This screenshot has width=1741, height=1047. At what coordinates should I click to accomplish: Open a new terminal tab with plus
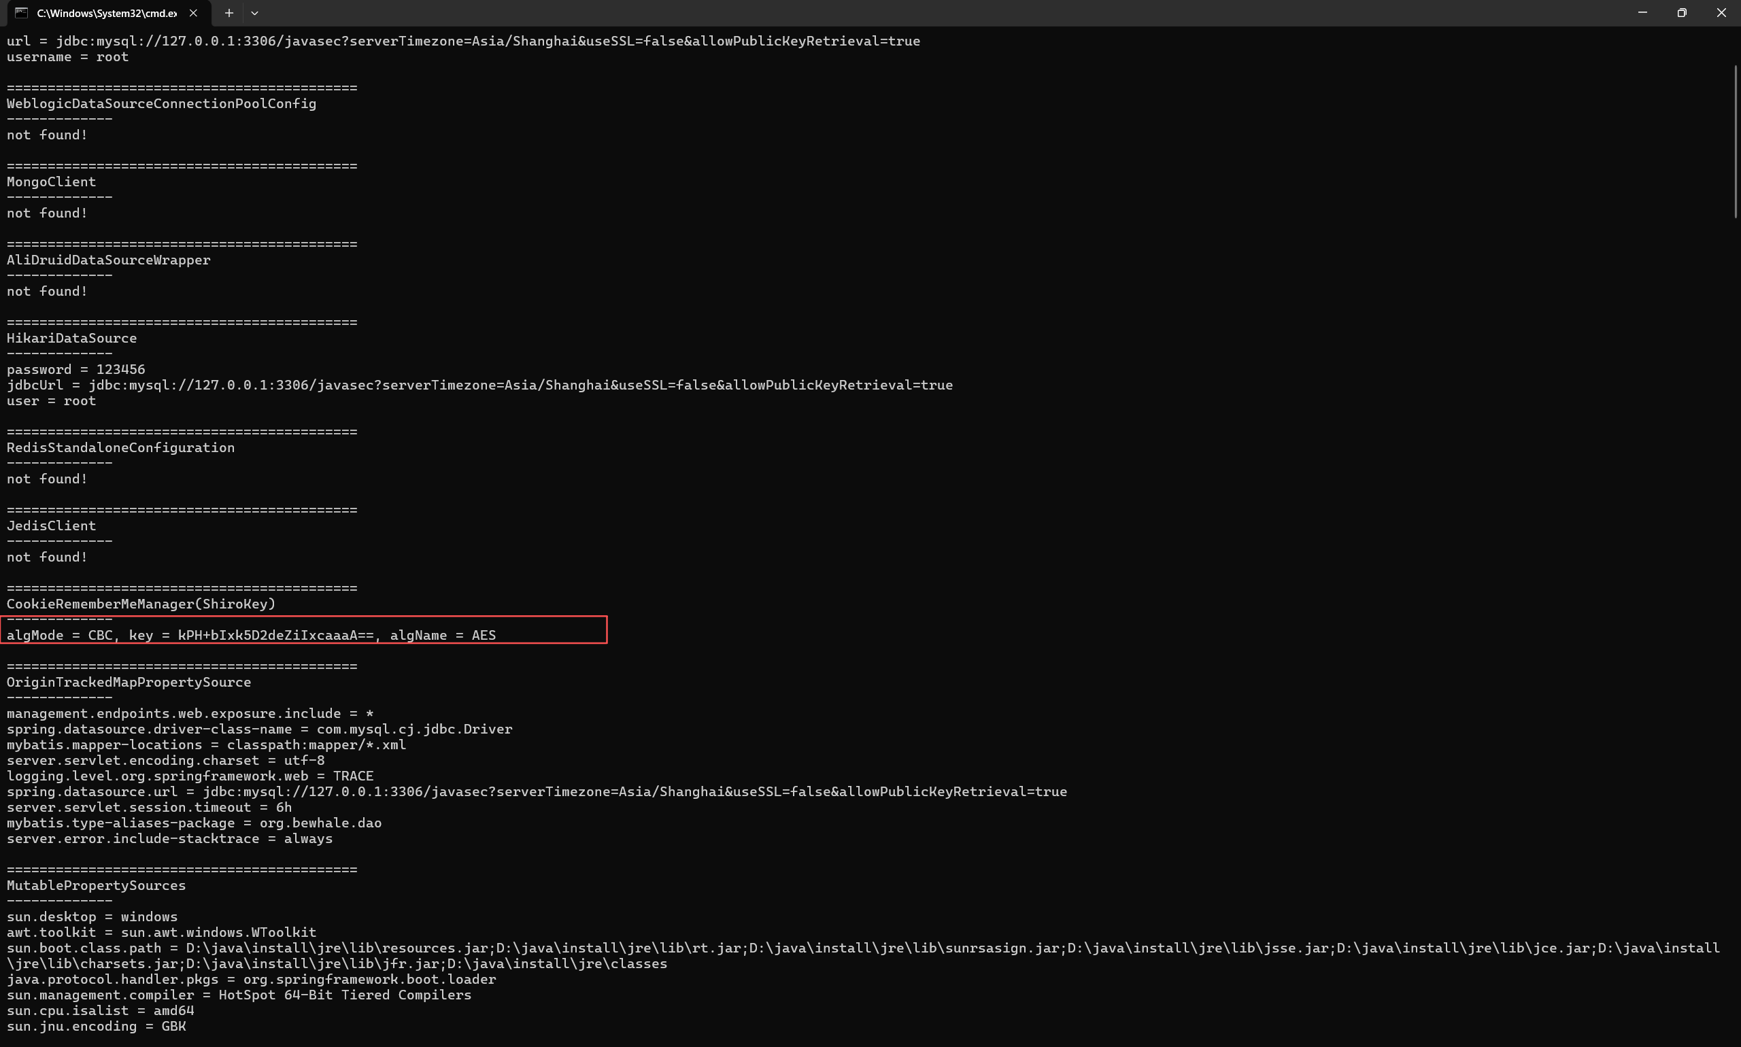click(229, 13)
